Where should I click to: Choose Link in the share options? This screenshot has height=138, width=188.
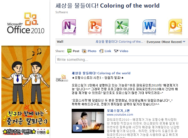(108, 51)
